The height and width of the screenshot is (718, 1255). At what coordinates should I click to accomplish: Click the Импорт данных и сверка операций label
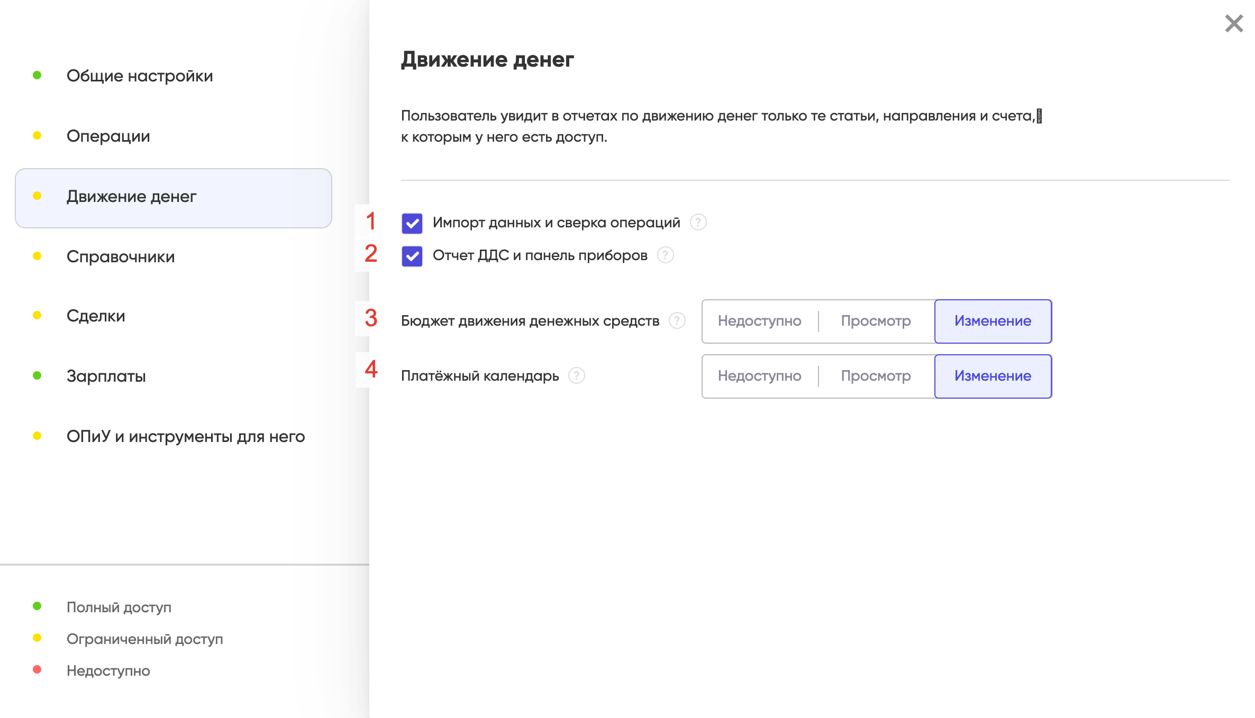(557, 223)
